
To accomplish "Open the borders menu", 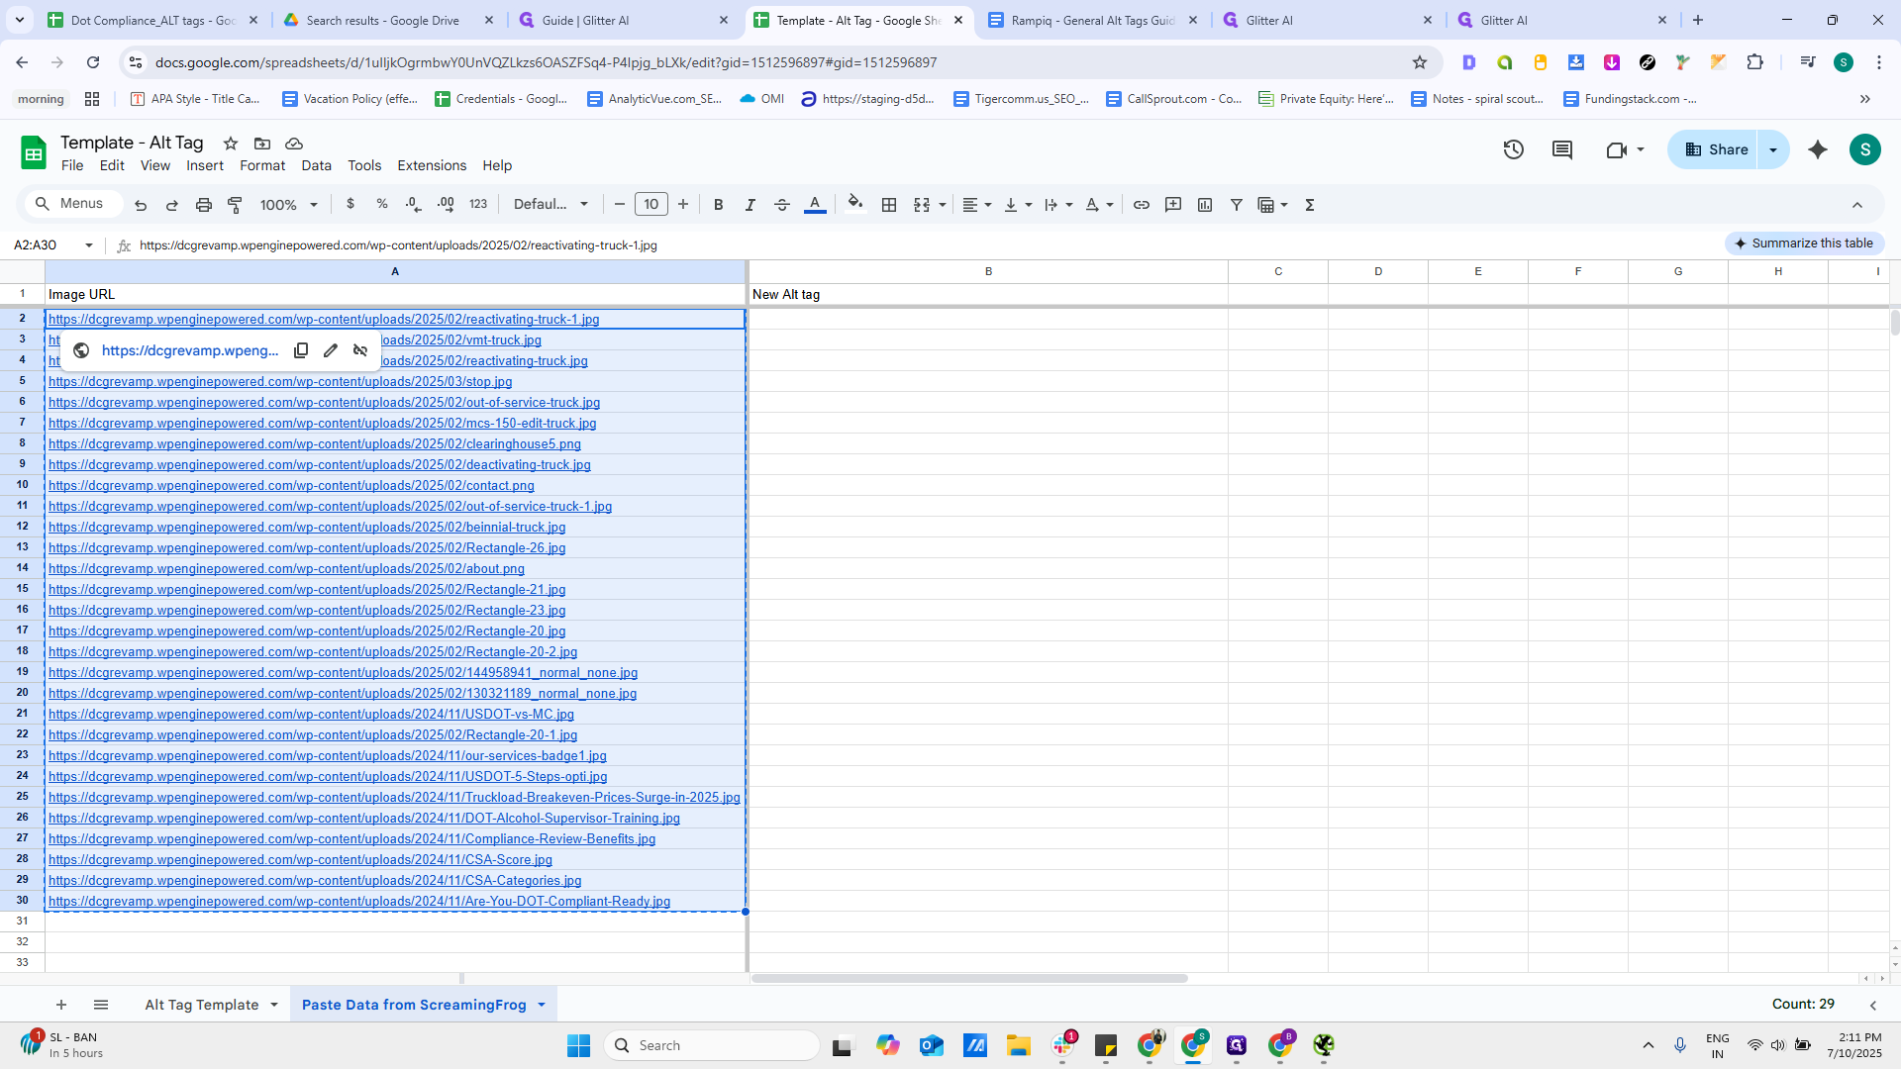I will click(889, 204).
